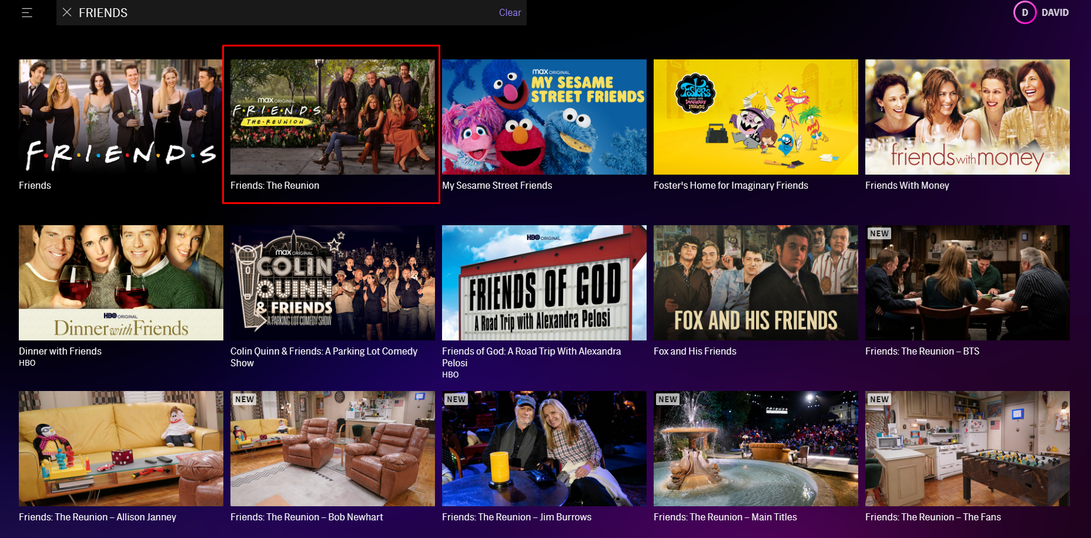Screen dimensions: 1091x538
Task: Open My Sesame Street Friends thumbnail
Action: 544,117
